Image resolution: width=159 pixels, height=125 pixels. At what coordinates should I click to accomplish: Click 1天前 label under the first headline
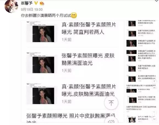coord(67,40)
